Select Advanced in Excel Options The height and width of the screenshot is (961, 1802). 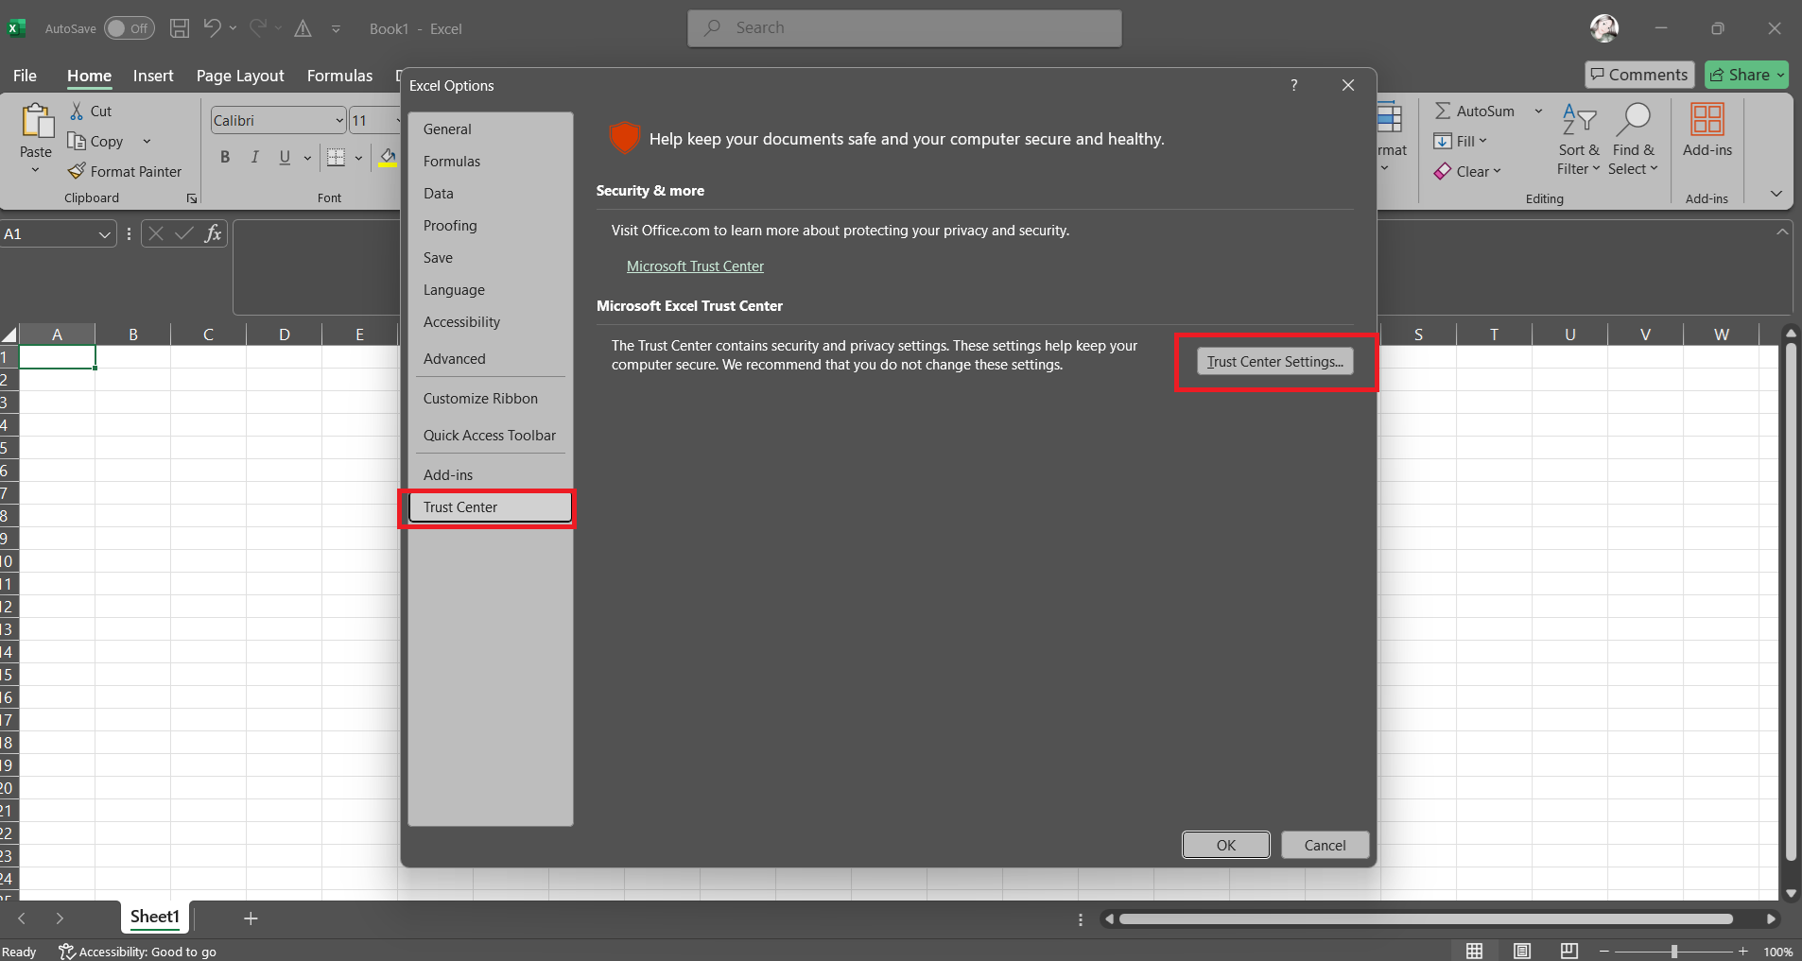491,359
